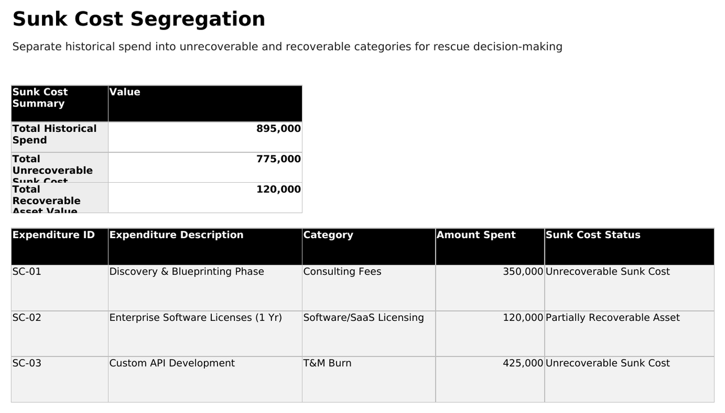This screenshot has width=725, height=413.
Task: Click the SC-03 row's 'Unrecoverable Sunk Cost' status
Action: [x=629, y=380]
